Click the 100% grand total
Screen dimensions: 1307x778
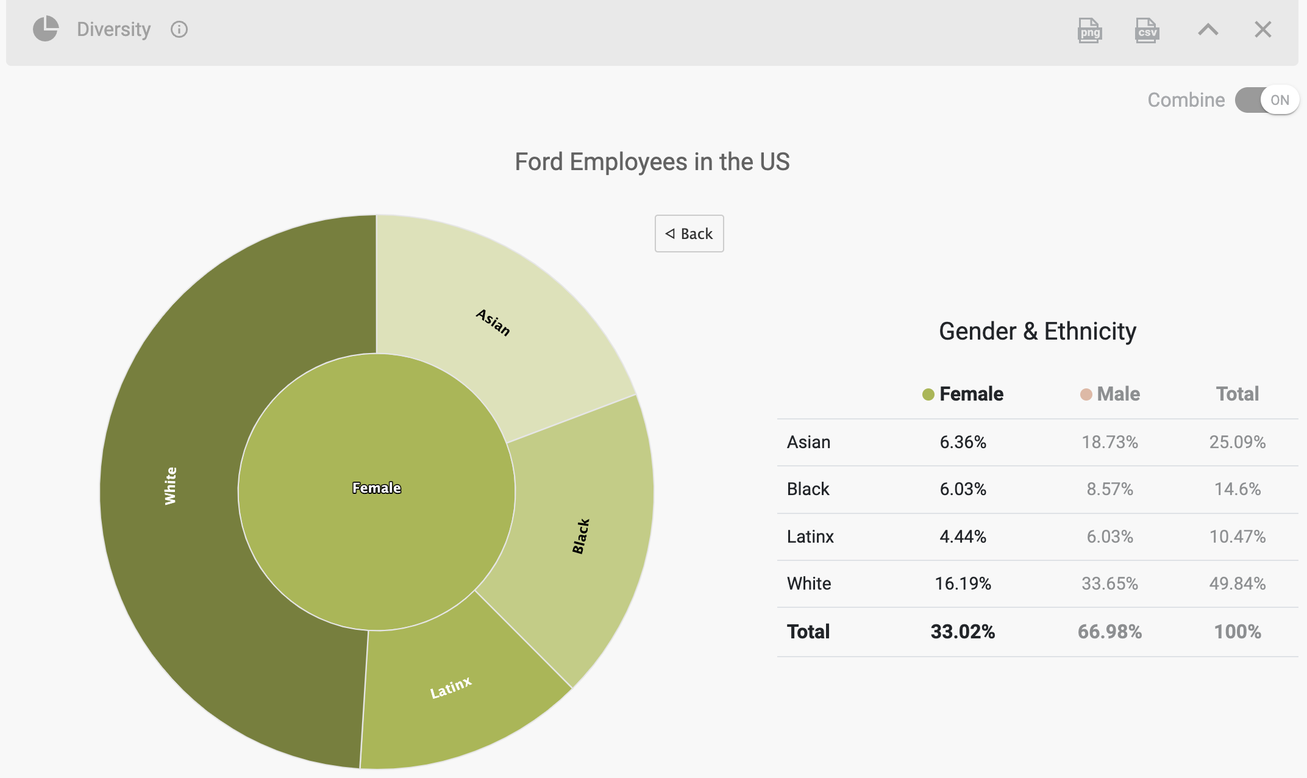coord(1238,632)
